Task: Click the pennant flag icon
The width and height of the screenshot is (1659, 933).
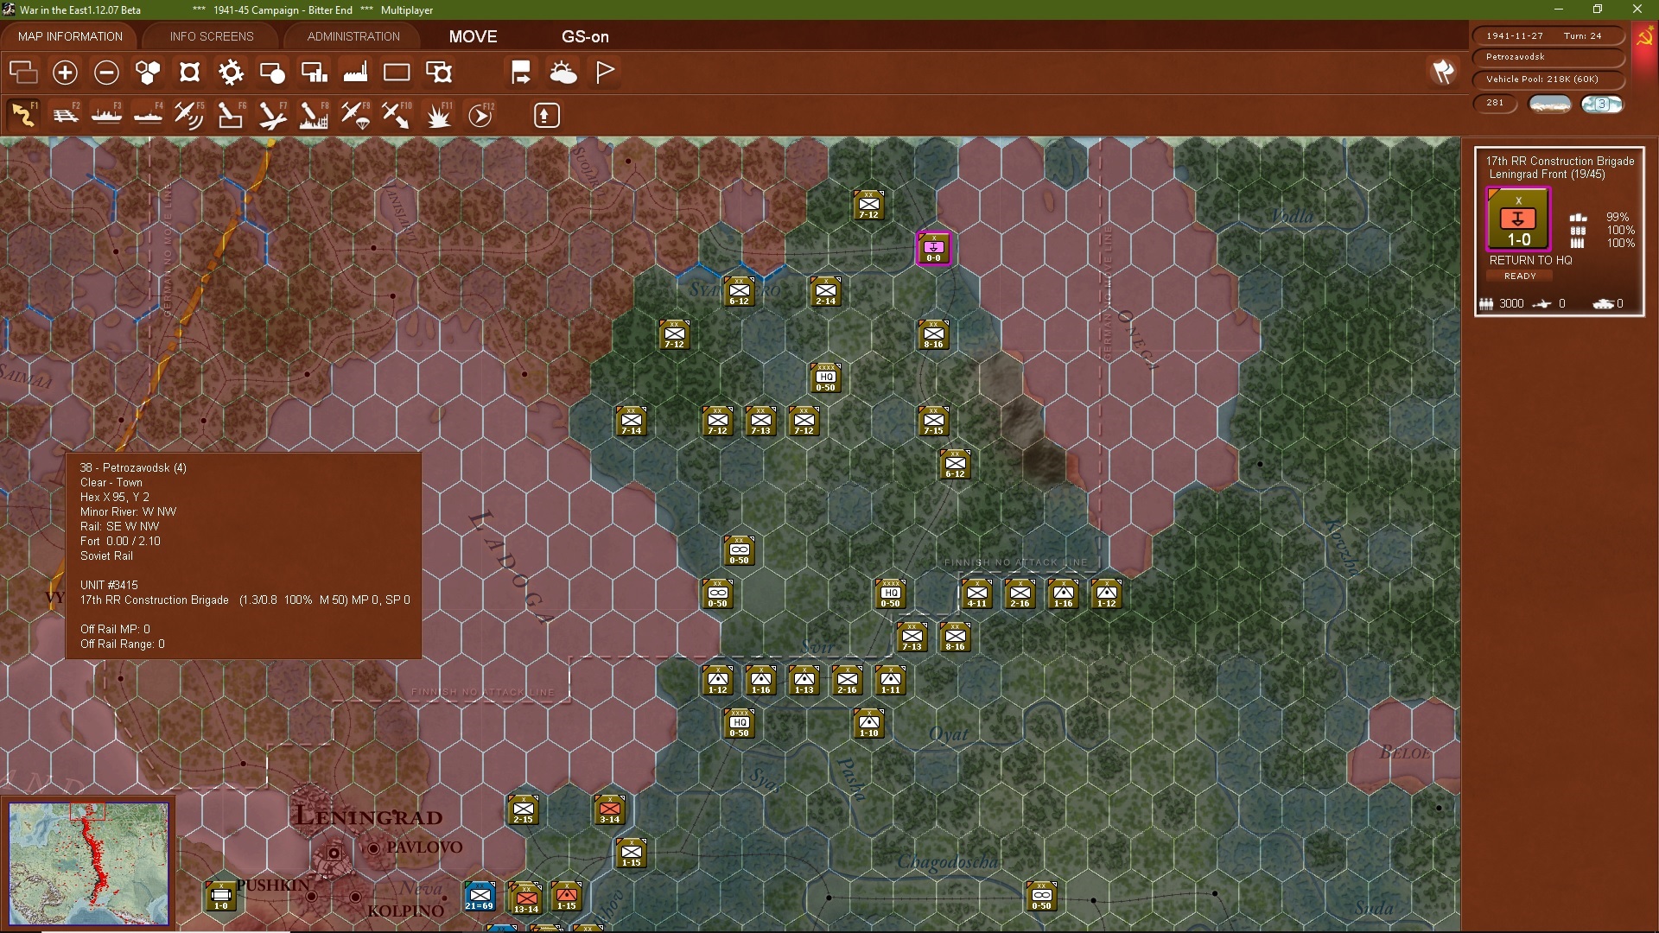Action: point(605,73)
